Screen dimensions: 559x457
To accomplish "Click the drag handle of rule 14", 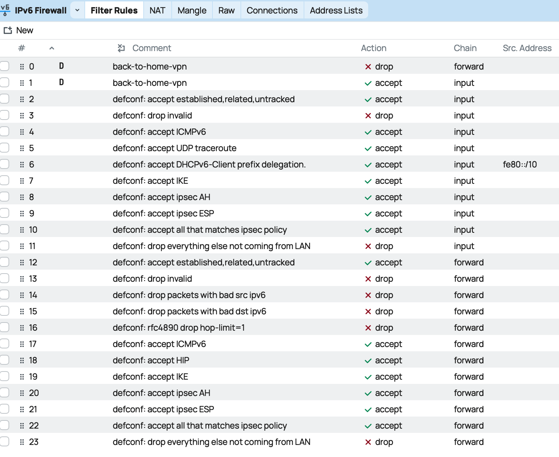I will point(22,295).
